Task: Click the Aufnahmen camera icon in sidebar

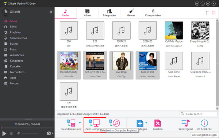Action: (x=5, y=55)
